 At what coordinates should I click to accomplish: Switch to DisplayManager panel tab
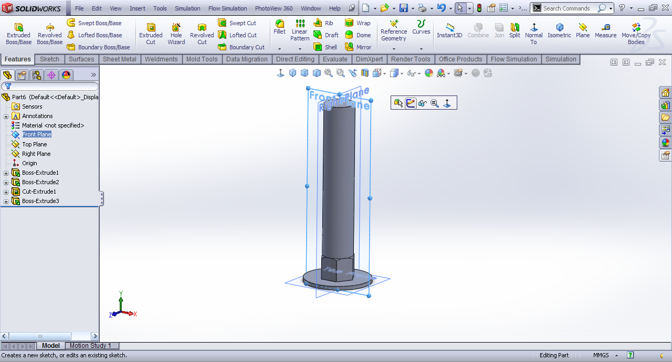click(66, 75)
